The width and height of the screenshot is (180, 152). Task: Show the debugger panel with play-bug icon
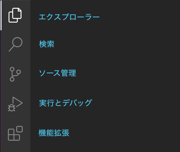tap(15, 104)
